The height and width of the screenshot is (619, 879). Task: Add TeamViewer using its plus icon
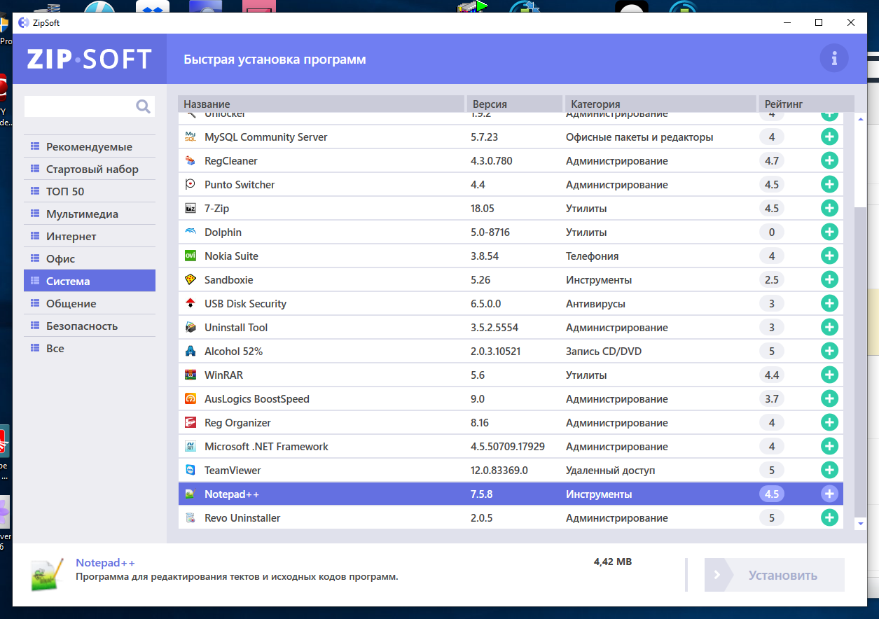point(829,470)
